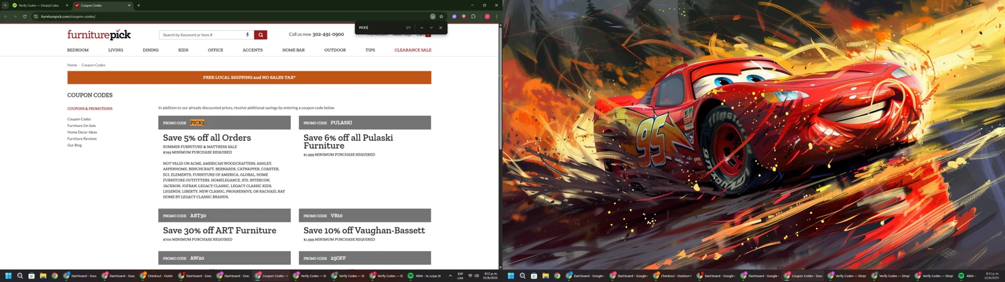This screenshot has width=1005, height=282.
Task: Click the browser forward arrow
Action: pos(15,16)
